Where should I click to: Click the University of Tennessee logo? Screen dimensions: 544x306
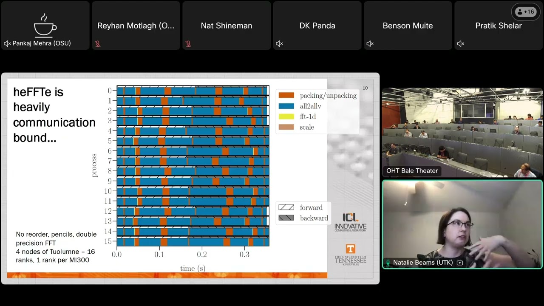[350, 255]
